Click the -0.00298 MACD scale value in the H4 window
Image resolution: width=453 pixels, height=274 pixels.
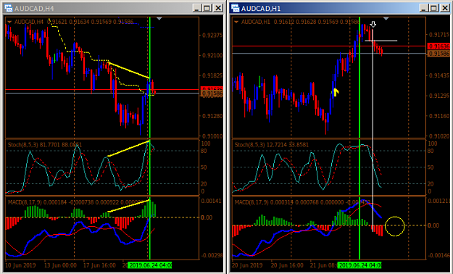click(212, 255)
